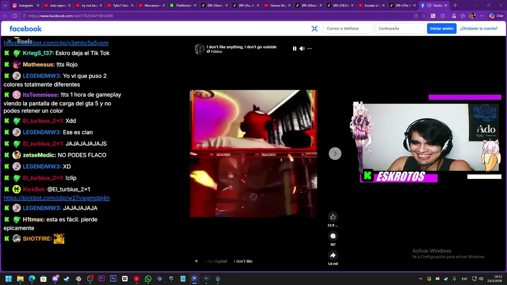Click the facebook logo
The width and height of the screenshot is (507, 285).
click(x=25, y=28)
